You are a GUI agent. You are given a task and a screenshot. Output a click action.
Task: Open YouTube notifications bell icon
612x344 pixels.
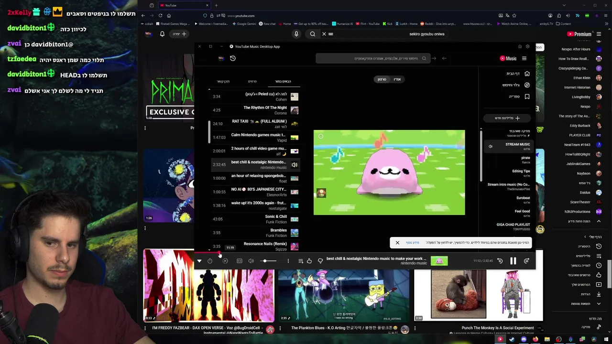pos(162,34)
